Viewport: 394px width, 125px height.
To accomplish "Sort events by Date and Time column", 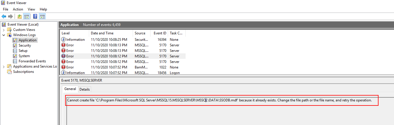I will [x=102, y=33].
